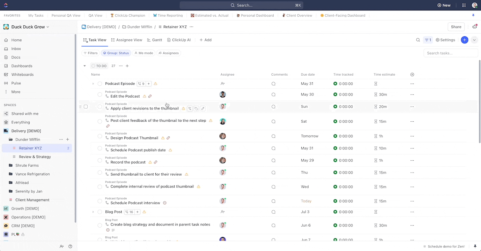Toggle Me mode filter
481x251 pixels.
pyautogui.click(x=143, y=53)
